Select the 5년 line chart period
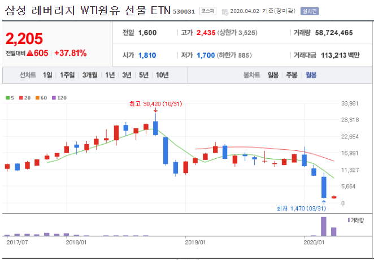Viewport: 374px width, 260px height. [143, 75]
